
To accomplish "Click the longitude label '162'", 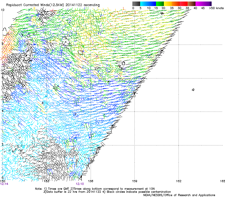I will [178, 181].
